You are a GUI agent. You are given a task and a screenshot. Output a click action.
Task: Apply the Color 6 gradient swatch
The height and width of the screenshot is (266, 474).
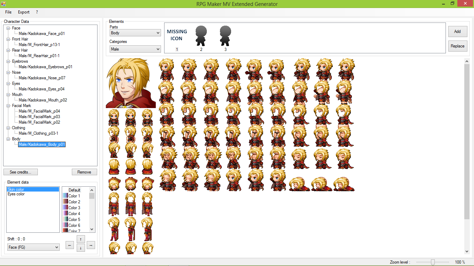point(65,225)
